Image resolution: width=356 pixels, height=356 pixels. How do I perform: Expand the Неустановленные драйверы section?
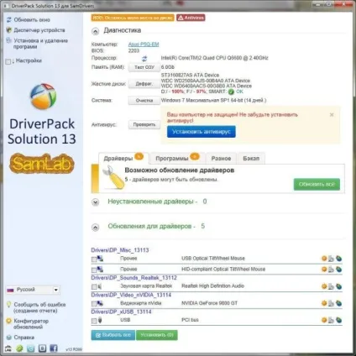96,202
